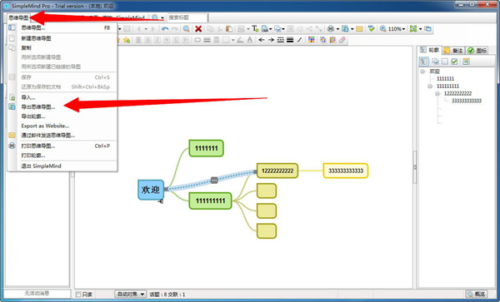Open the printer dropdown arrow
This screenshot has height=302, width=500.
[x=337, y=29]
